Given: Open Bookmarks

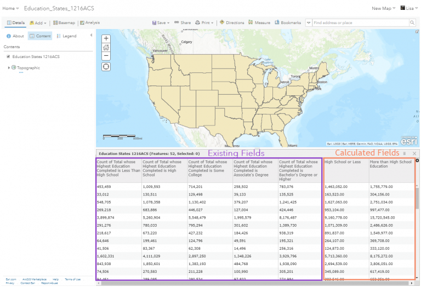Looking at the screenshot, I should (288, 22).
